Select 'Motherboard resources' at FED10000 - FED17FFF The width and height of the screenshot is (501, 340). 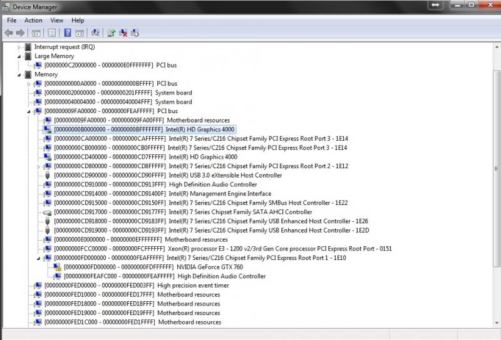pyautogui.click(x=132, y=295)
